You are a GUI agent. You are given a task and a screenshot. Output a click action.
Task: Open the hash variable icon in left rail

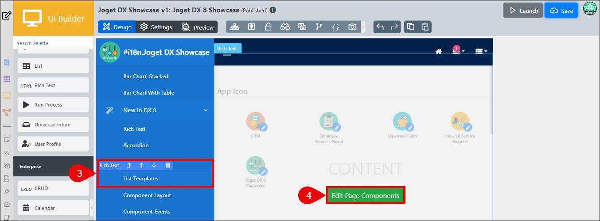point(7,152)
